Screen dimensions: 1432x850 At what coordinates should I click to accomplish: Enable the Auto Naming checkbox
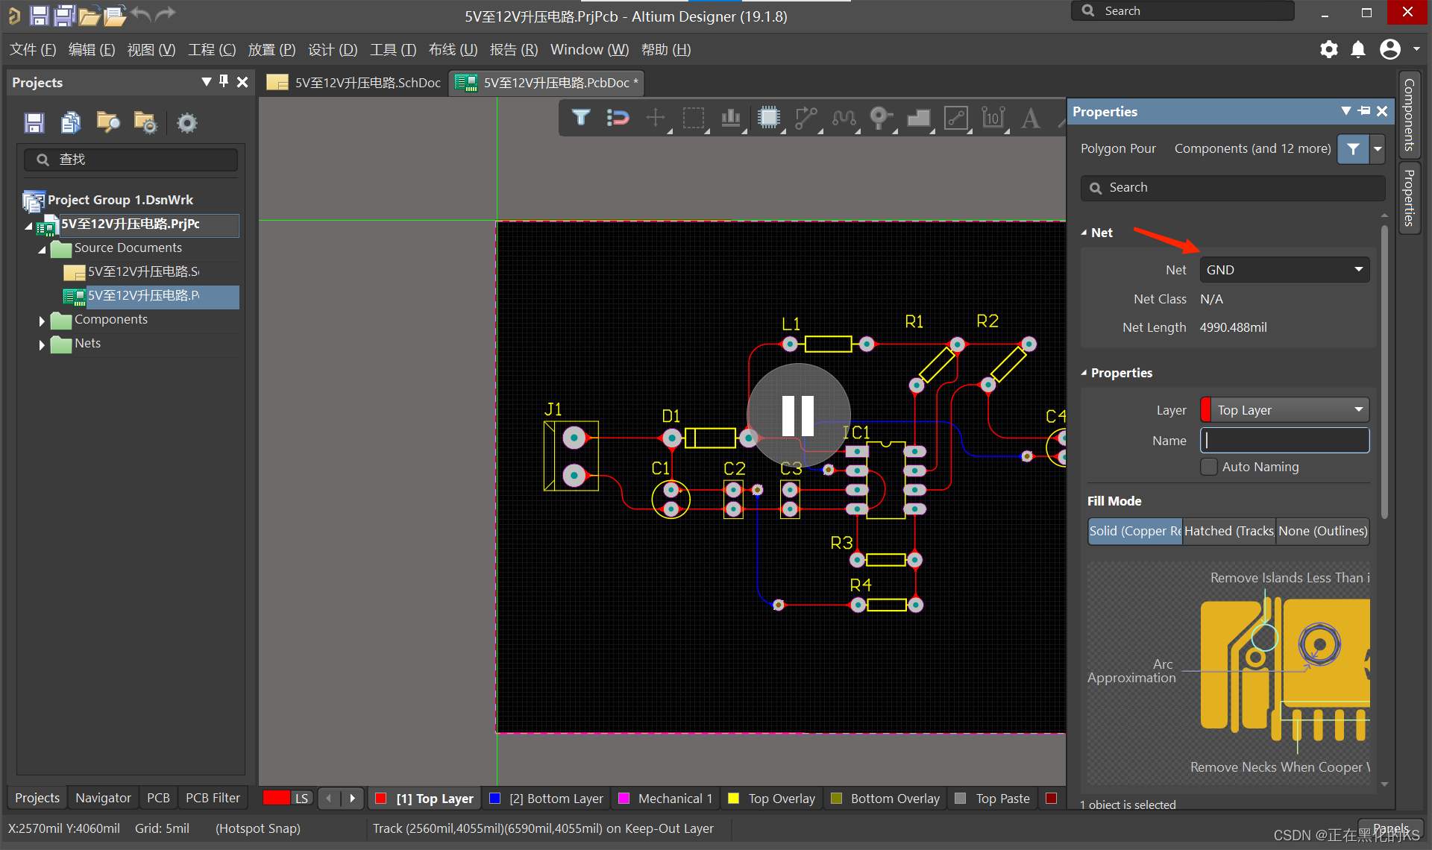(x=1209, y=467)
